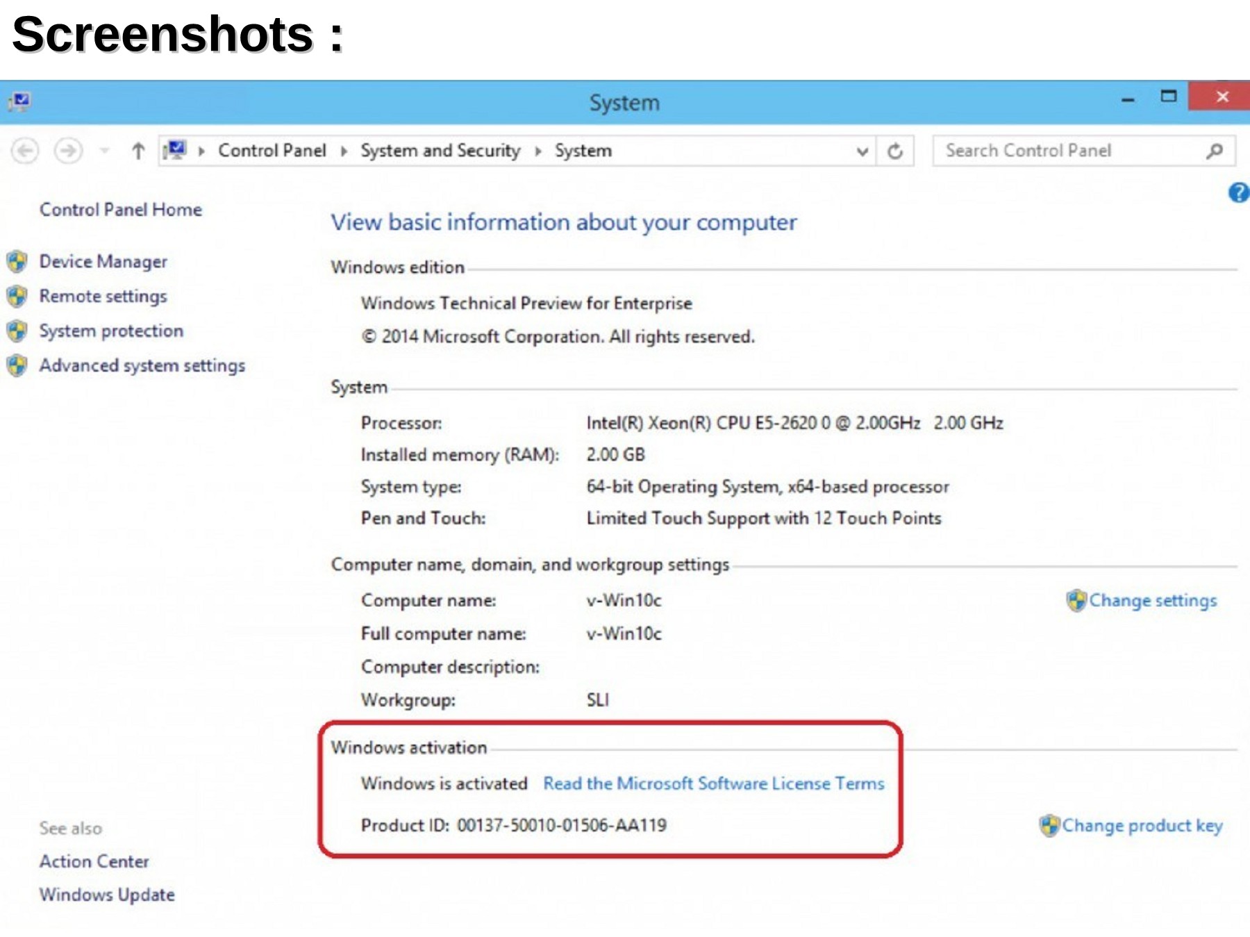
Task: Click shield icon next to Change settings
Action: point(1076,600)
